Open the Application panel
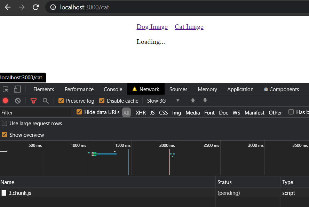 point(240,89)
